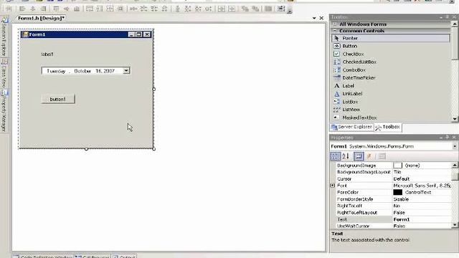Pick the CheckedListBox control from Toolbox
Viewport: 459px width, 258px height.
click(x=391, y=62)
